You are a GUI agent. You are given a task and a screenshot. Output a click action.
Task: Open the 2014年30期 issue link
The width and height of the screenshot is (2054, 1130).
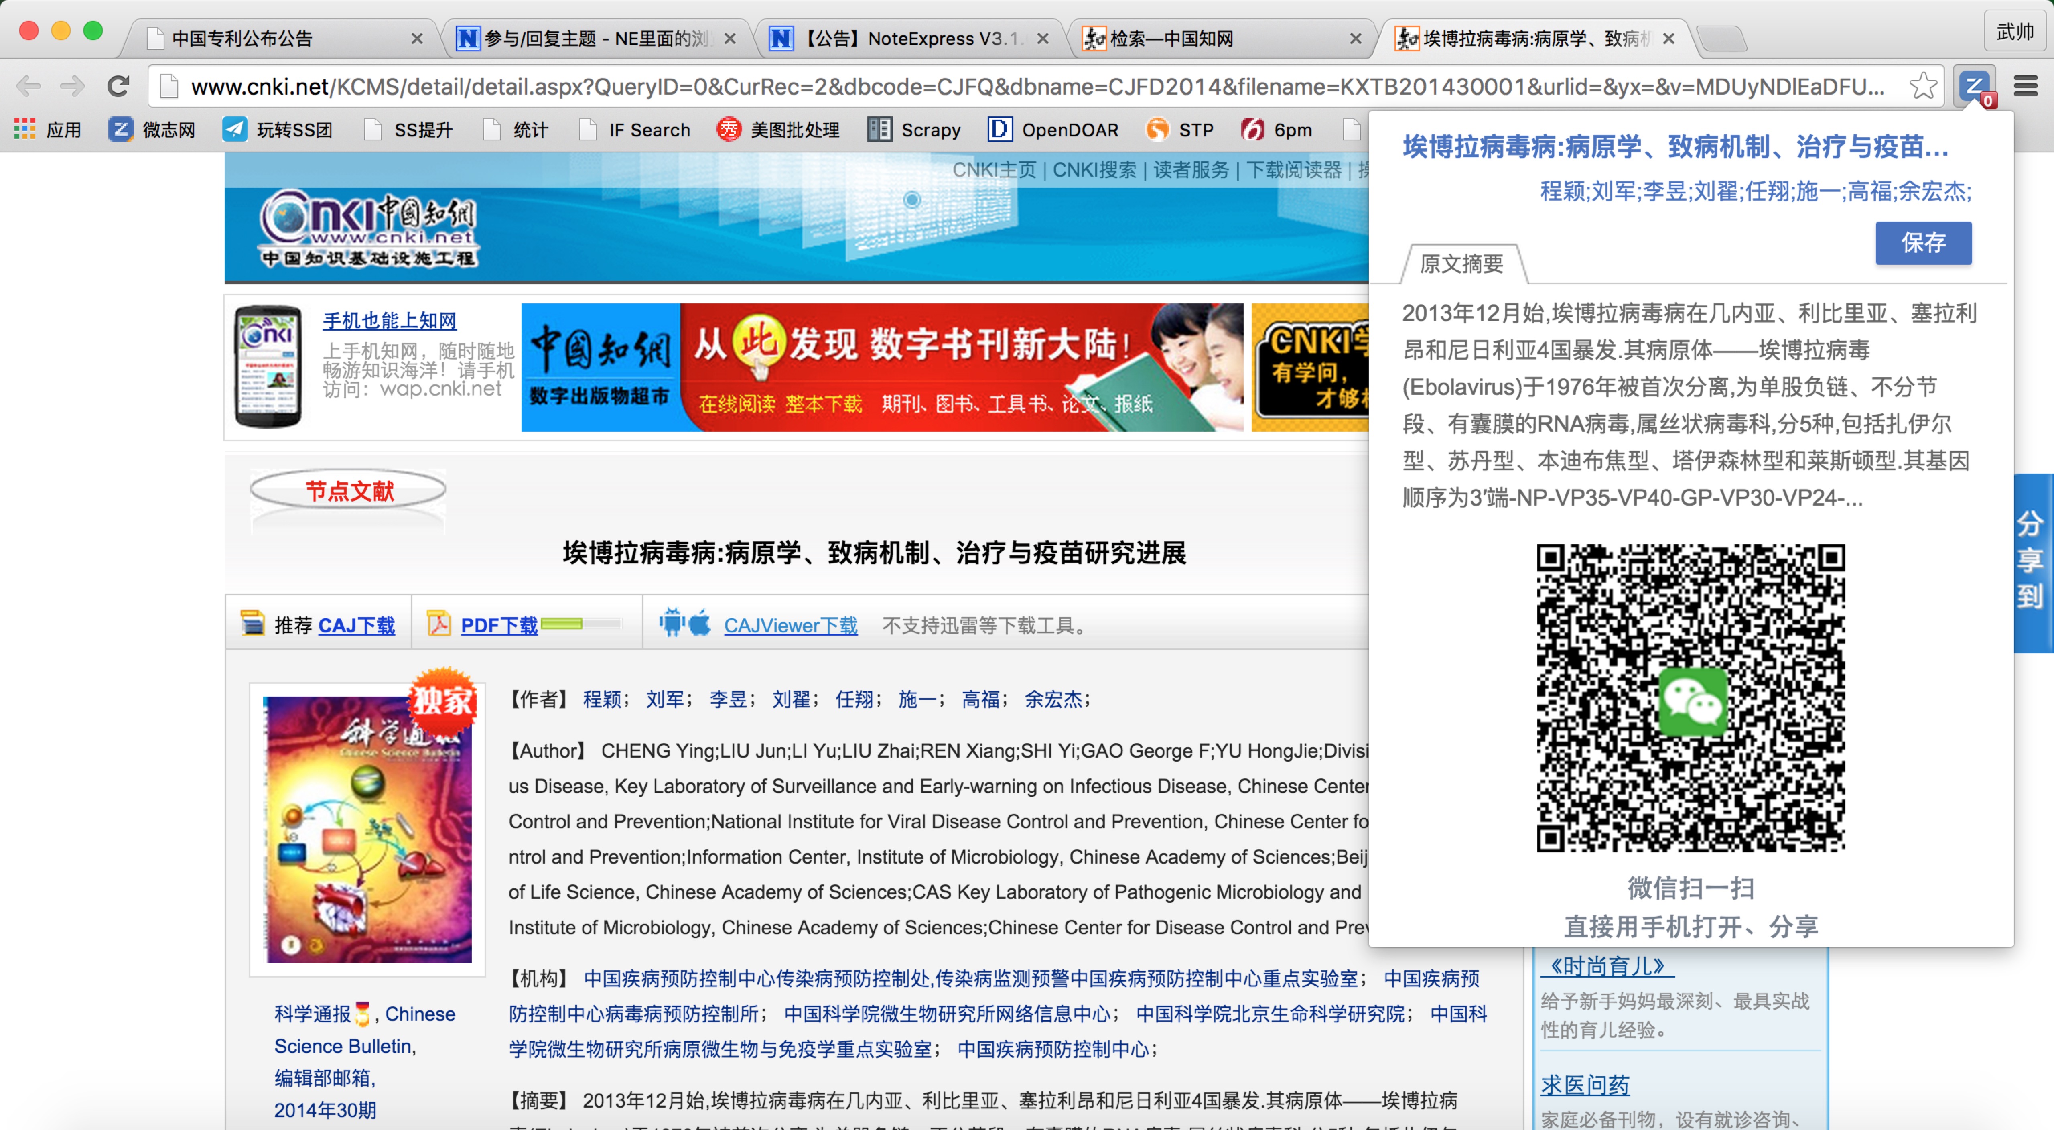[x=325, y=1110]
